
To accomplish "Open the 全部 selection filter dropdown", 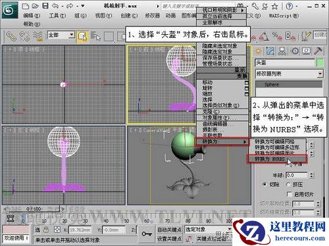I will tap(71, 35).
